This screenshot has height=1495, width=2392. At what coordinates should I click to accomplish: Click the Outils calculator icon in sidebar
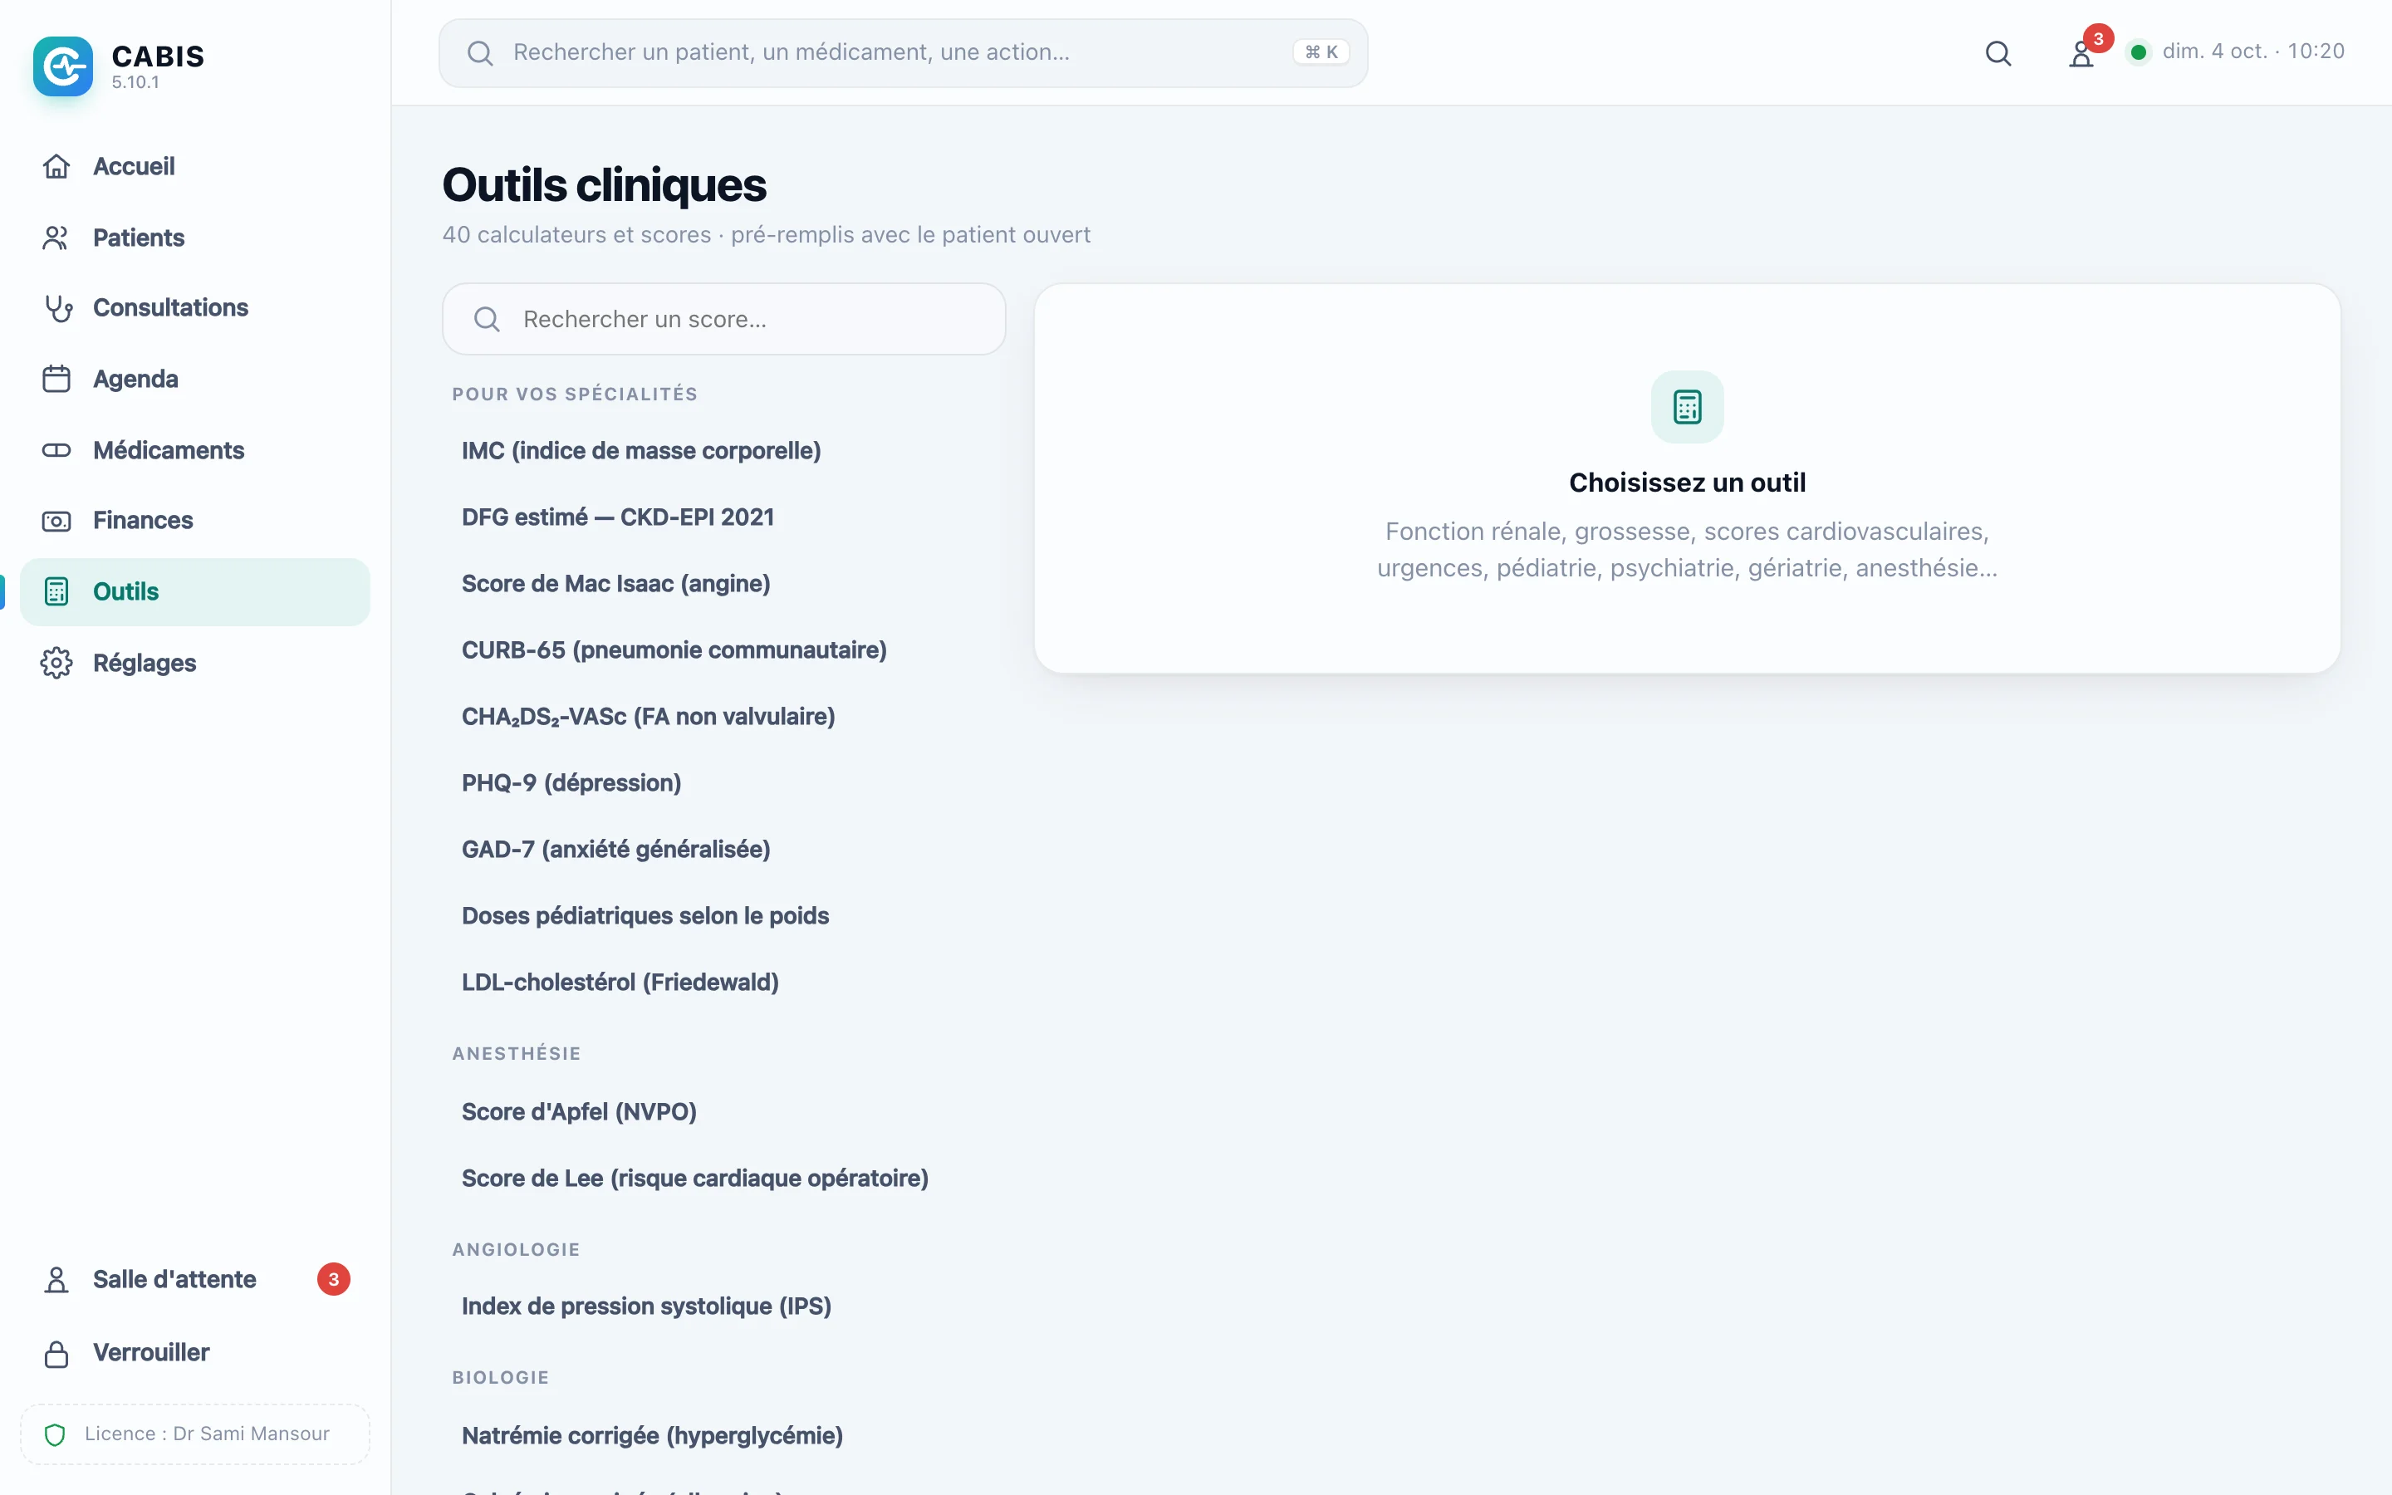pyautogui.click(x=56, y=591)
